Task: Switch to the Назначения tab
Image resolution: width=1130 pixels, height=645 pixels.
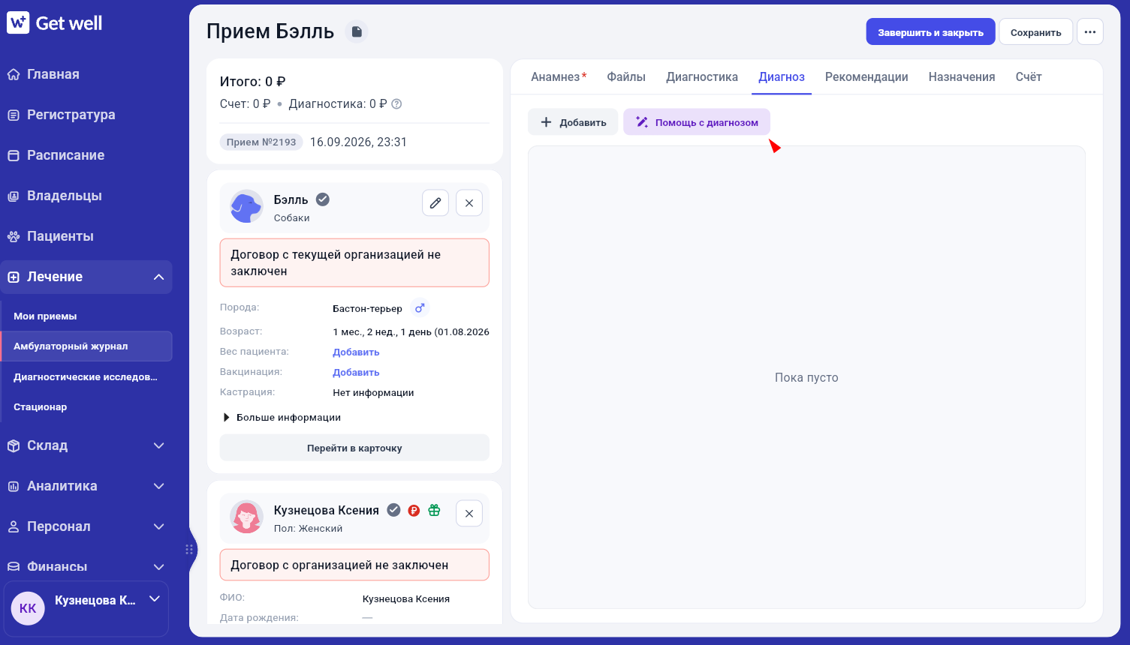Action: [962, 76]
